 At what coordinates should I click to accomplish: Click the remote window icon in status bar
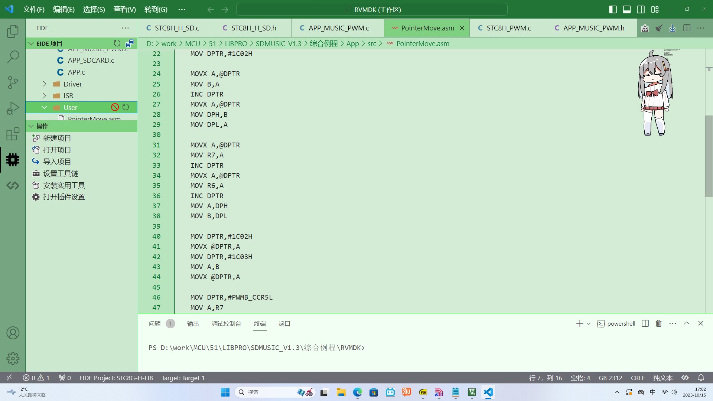(x=9, y=378)
